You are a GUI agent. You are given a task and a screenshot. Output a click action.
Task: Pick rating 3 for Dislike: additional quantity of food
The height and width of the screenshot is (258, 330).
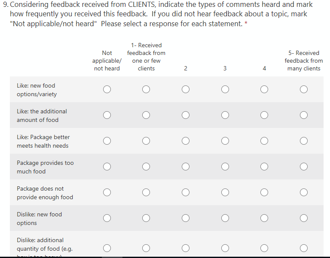click(x=225, y=248)
